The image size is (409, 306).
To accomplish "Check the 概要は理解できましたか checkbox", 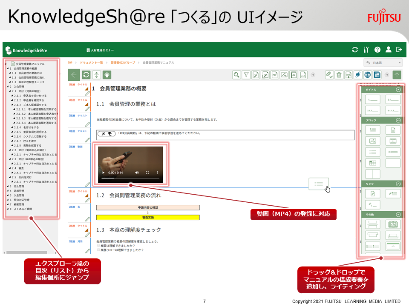I will (x=98, y=245).
